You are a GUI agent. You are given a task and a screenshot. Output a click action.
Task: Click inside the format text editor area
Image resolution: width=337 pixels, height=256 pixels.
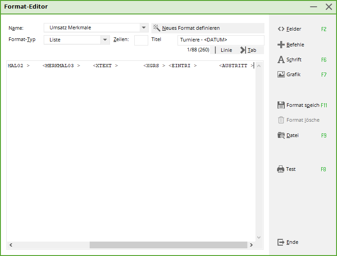(131, 149)
